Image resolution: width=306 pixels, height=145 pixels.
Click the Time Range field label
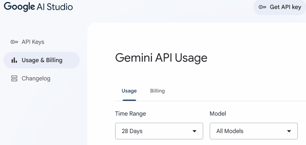(131, 114)
